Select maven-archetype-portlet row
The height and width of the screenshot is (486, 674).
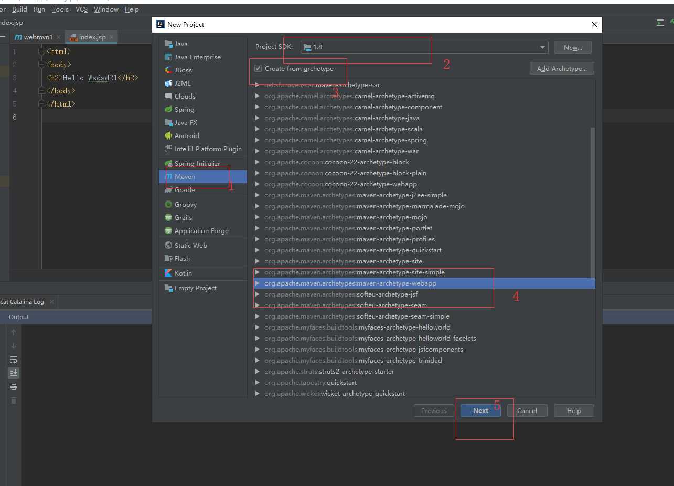[x=424, y=228]
